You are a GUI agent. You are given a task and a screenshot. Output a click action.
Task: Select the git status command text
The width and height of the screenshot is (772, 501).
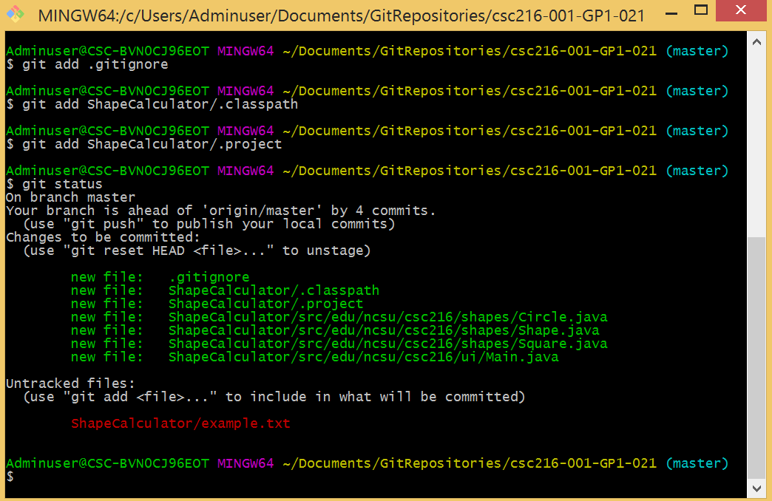57,183
